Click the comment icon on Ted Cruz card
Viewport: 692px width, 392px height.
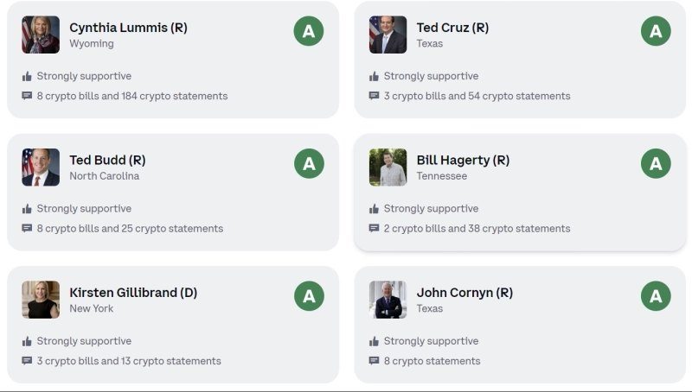pos(374,96)
